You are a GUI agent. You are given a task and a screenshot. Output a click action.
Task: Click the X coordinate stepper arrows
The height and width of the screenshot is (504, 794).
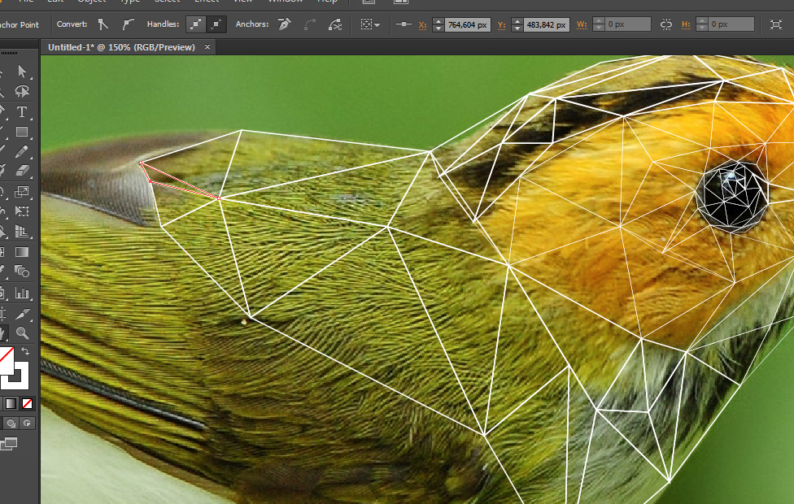coord(438,24)
